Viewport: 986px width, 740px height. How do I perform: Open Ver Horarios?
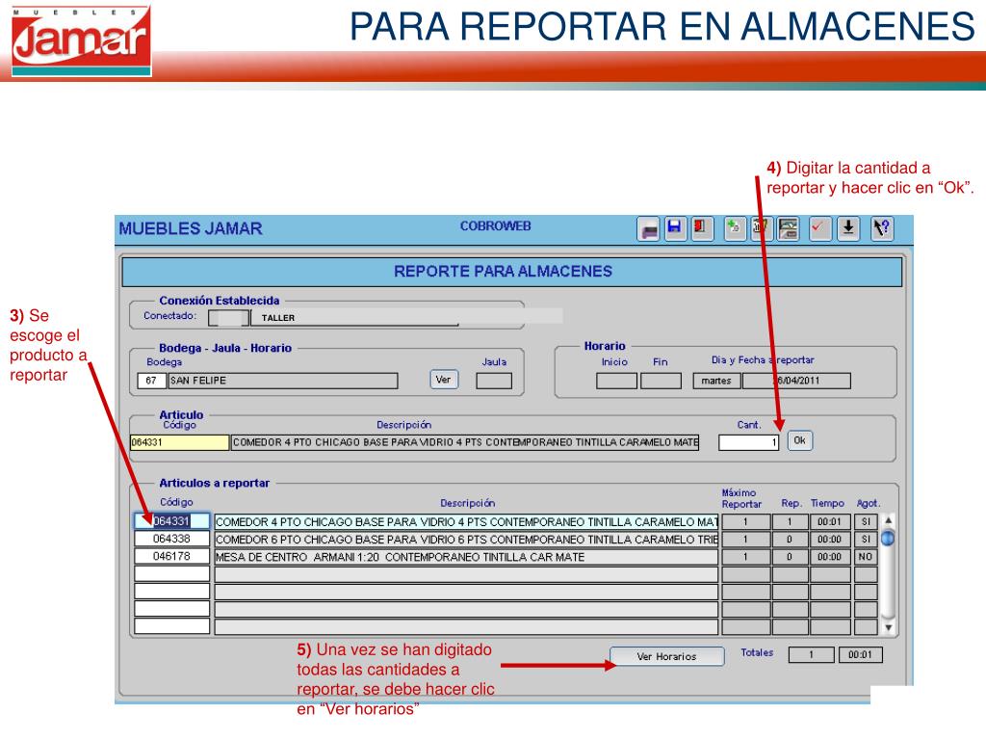666,656
